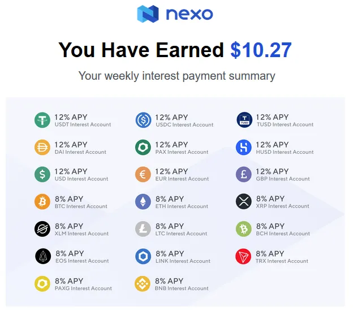Click the blue $10.27 earned amount
The image size is (358, 315).
coord(261,50)
